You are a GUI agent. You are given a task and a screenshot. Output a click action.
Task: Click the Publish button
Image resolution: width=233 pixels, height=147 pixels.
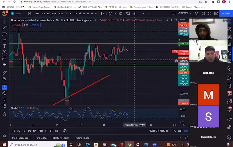tap(226, 13)
